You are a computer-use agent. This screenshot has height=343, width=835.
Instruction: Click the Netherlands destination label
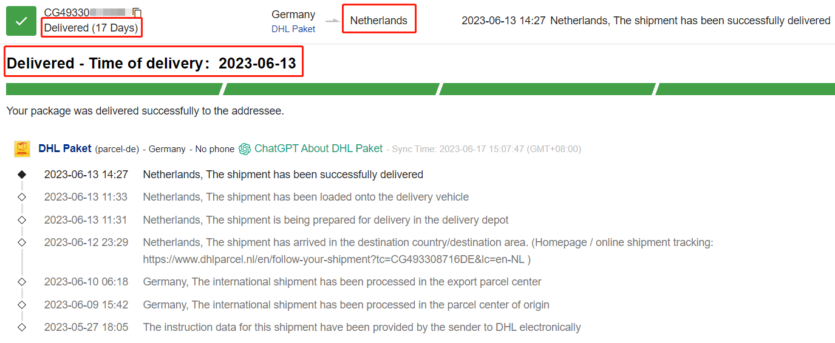click(x=379, y=20)
